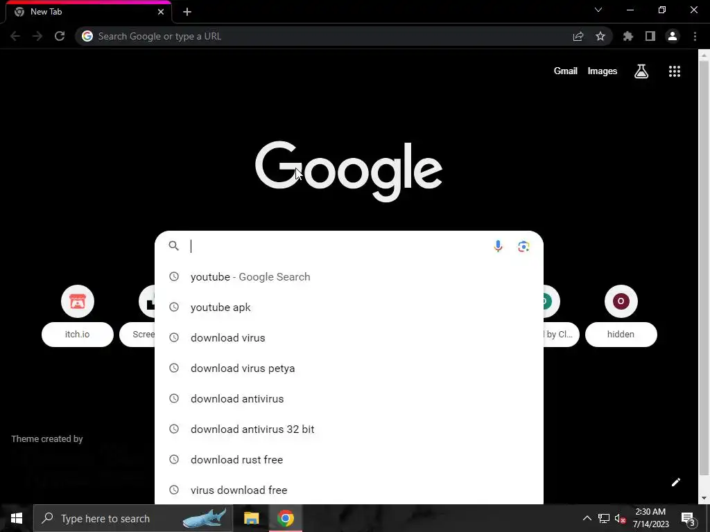Viewport: 710px width, 532px height.
Task: Open the itch.io shortcut icon
Action: click(x=78, y=301)
